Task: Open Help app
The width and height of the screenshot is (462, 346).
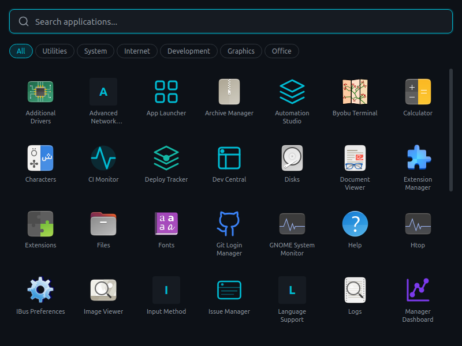Action: coord(355,224)
